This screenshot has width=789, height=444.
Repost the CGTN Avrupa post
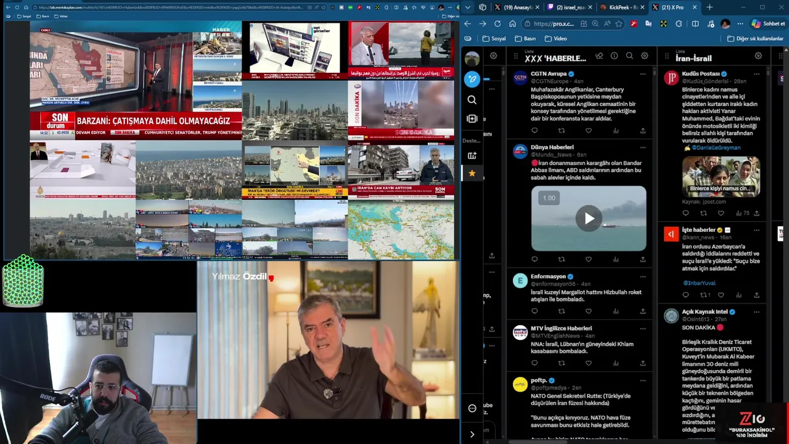click(561, 131)
